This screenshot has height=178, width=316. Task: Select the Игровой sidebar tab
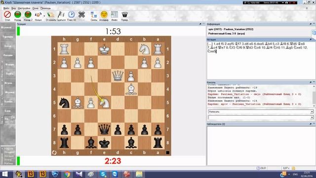(8, 27)
